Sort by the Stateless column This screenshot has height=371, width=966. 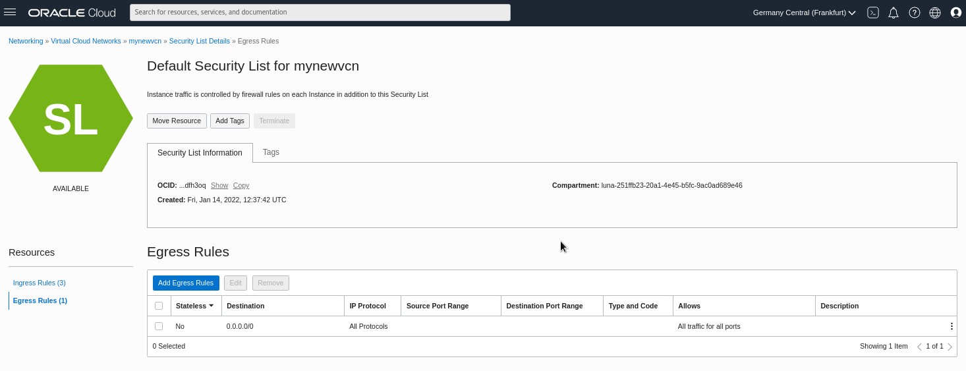coord(194,306)
